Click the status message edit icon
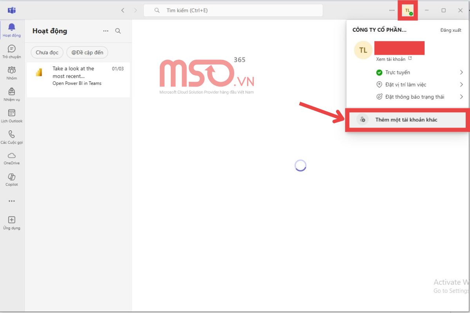The height and width of the screenshot is (313, 470). click(379, 97)
